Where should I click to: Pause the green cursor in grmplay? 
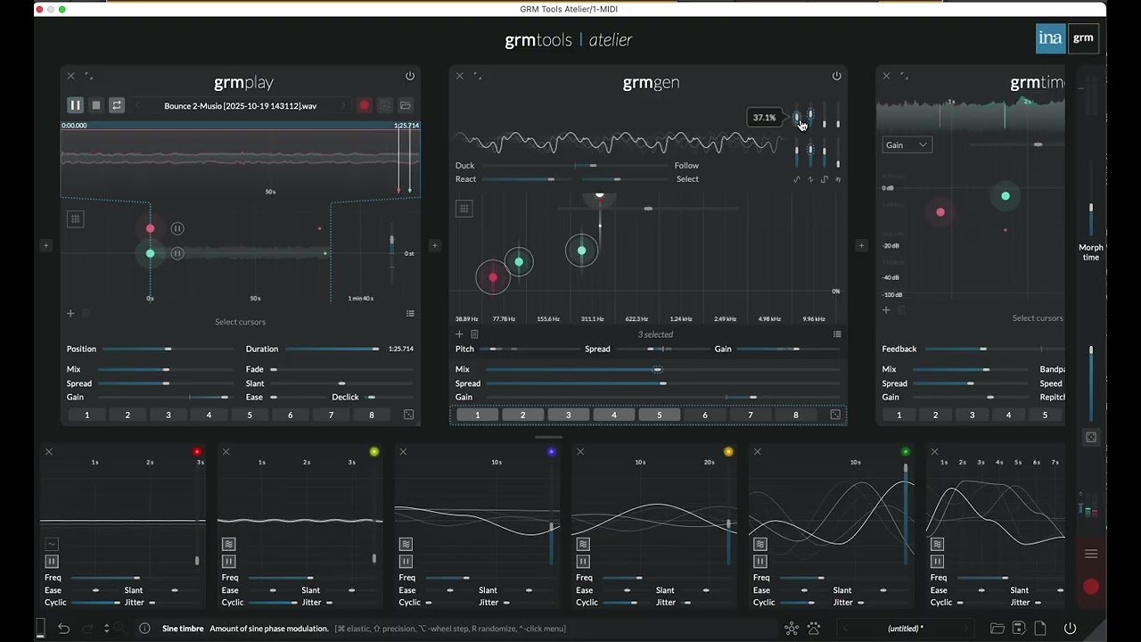pos(177,253)
